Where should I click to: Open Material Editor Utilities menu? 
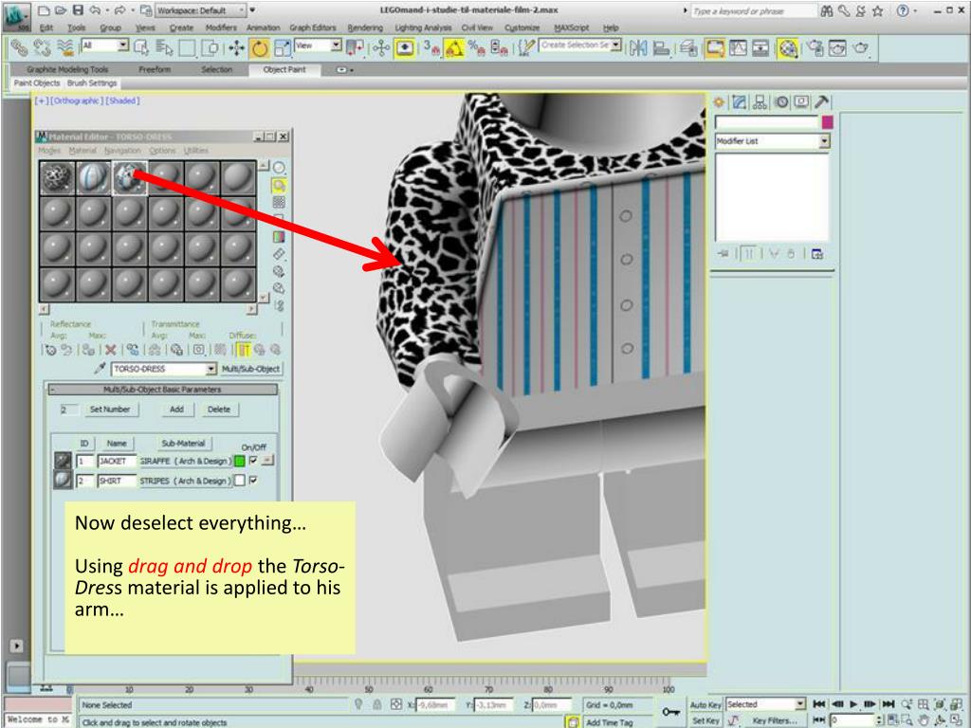coord(196,151)
